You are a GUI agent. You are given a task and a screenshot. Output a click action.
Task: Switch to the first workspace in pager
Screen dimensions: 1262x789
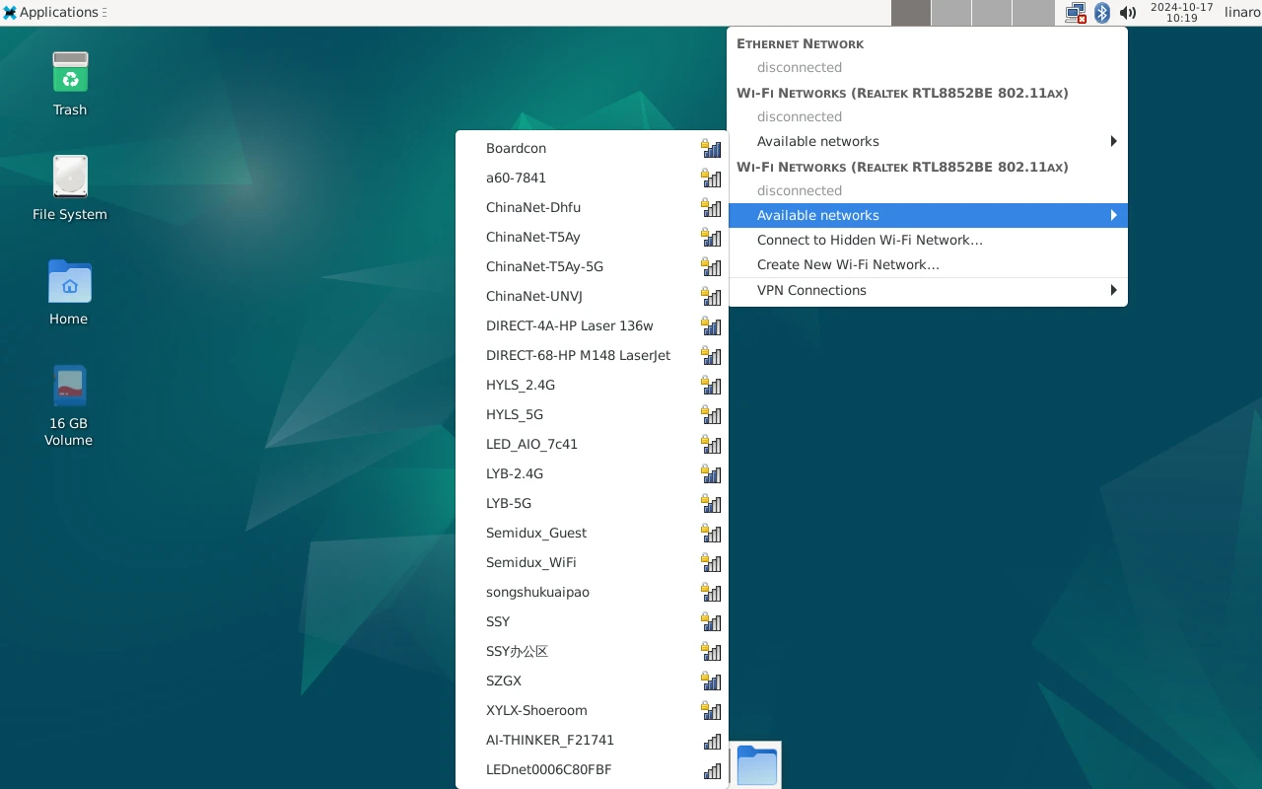point(911,13)
